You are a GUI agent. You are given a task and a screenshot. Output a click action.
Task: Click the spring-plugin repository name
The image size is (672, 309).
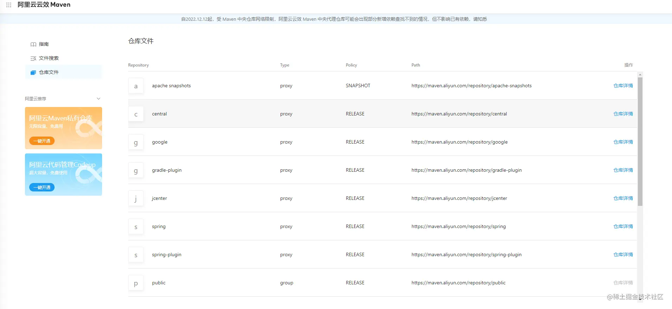point(167,255)
